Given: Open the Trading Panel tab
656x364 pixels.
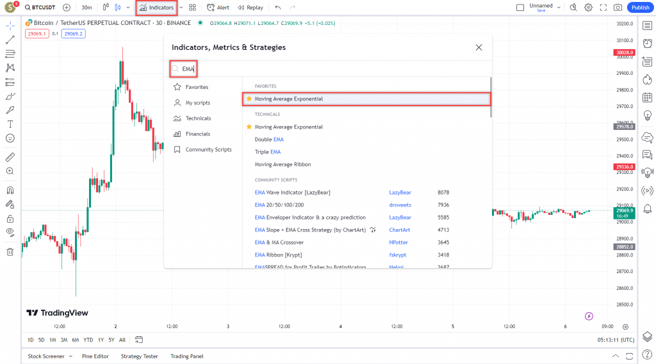Looking at the screenshot, I should 186,356.
